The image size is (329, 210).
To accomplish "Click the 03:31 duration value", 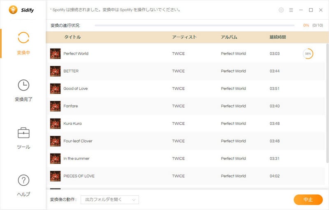I will click(275, 159).
